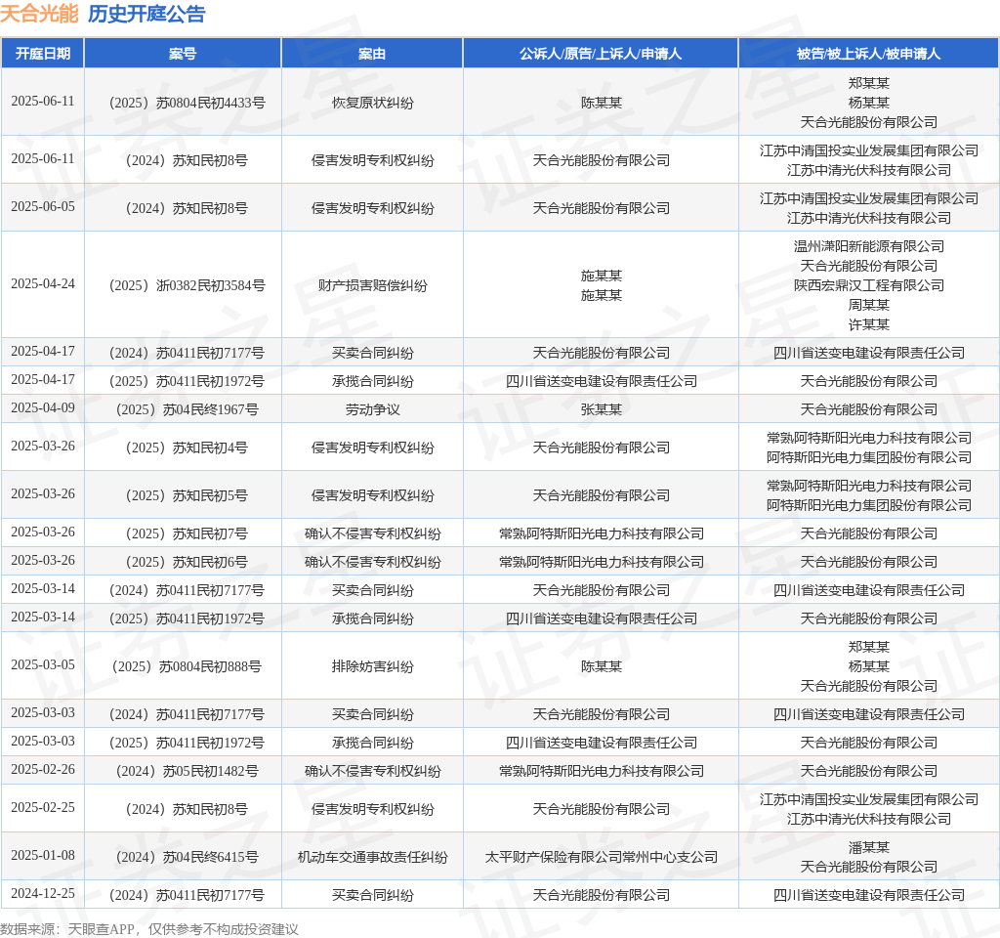
Task: Click the 恢复原状纠纷 cause cell
Action: coord(372,103)
